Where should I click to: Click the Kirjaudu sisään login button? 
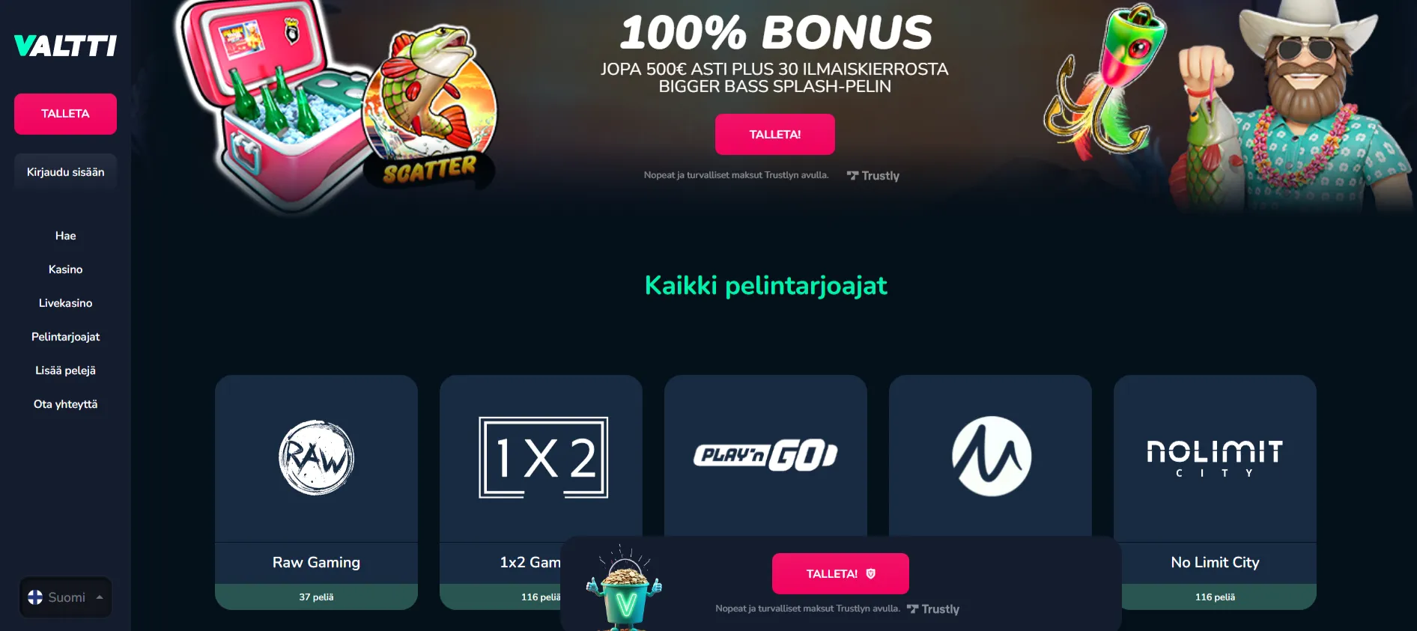pos(65,172)
